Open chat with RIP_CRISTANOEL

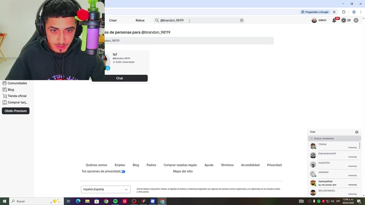click(334, 192)
